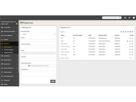Screen dimensions: 136x102
Task: Expand the Academics sidebar chevron
Action: 17,64
